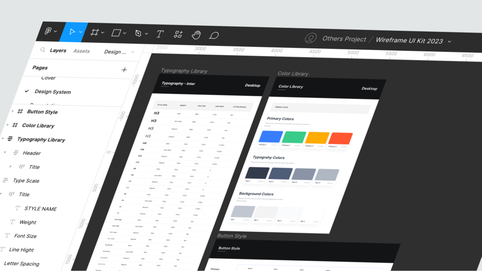Click text icon beside Font Size layer
Image resolution: width=482 pixels, height=271 pixels.
(x=7, y=236)
